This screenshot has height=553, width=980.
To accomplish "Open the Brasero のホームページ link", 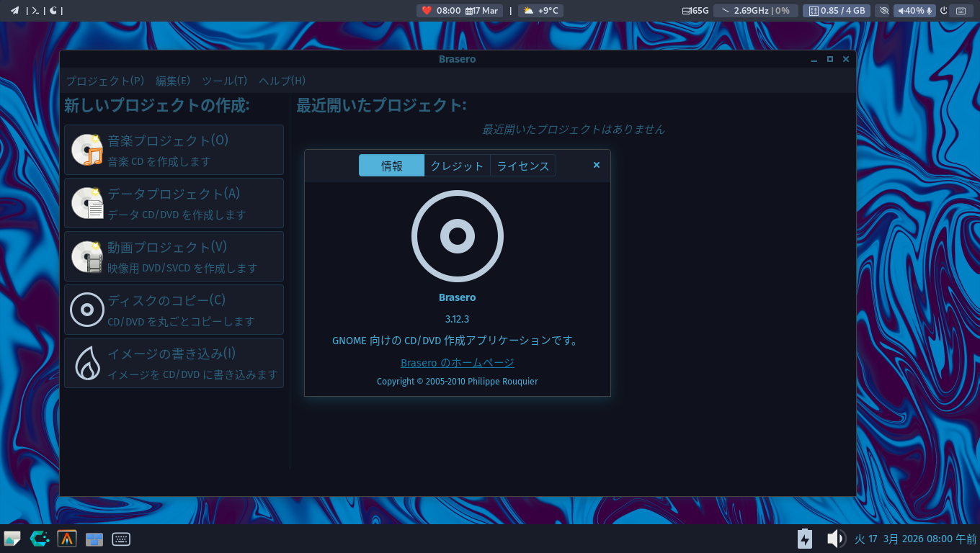I will tap(458, 363).
